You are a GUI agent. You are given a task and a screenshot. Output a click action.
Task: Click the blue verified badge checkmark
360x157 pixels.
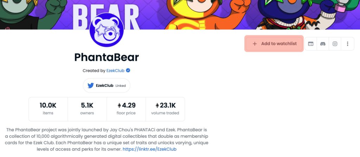click(x=128, y=71)
